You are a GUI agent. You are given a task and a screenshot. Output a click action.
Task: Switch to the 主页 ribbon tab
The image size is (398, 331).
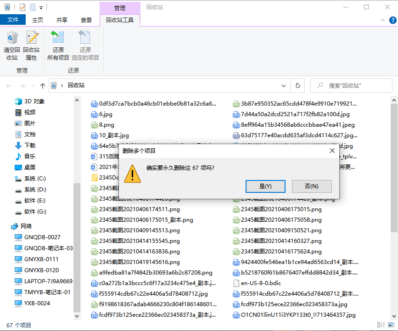[x=38, y=20]
